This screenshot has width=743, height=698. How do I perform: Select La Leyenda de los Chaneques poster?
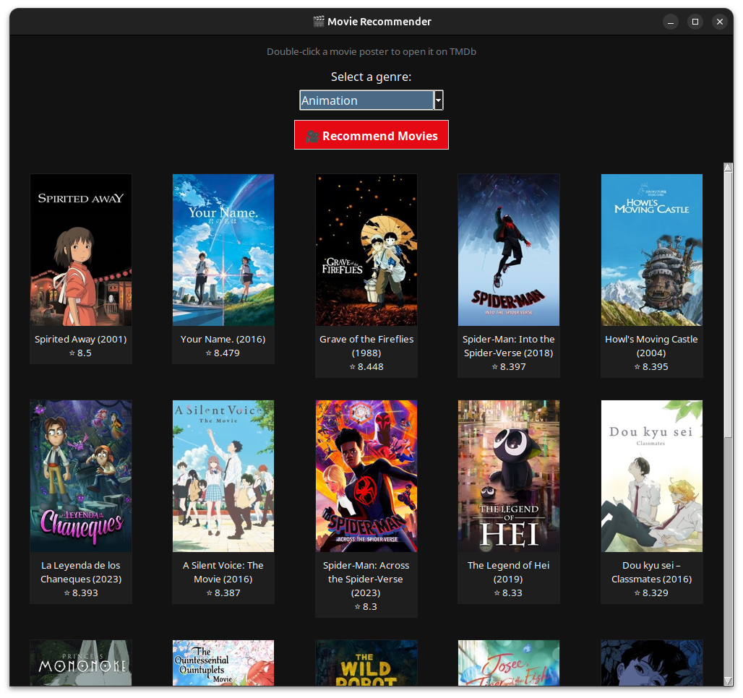(x=81, y=476)
